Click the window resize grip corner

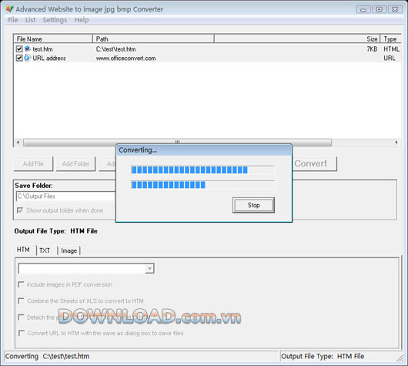400,358
